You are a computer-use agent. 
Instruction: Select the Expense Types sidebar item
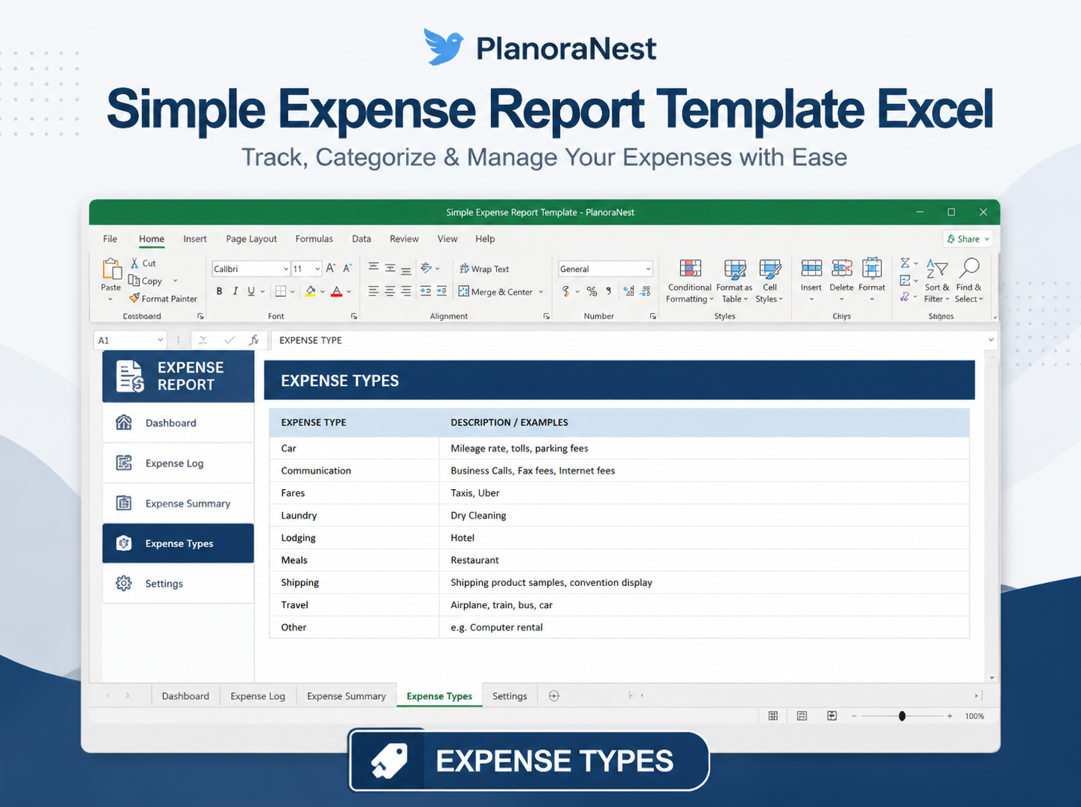178,543
